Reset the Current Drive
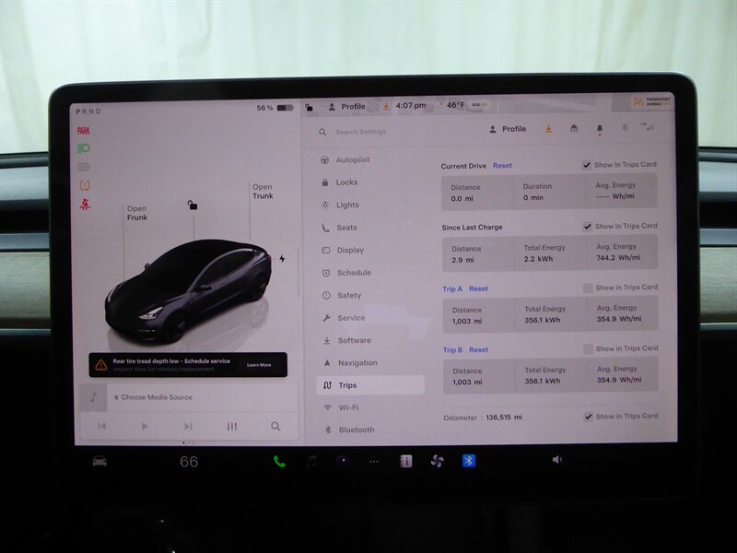Screen dimensions: 737x553 (502, 166)
